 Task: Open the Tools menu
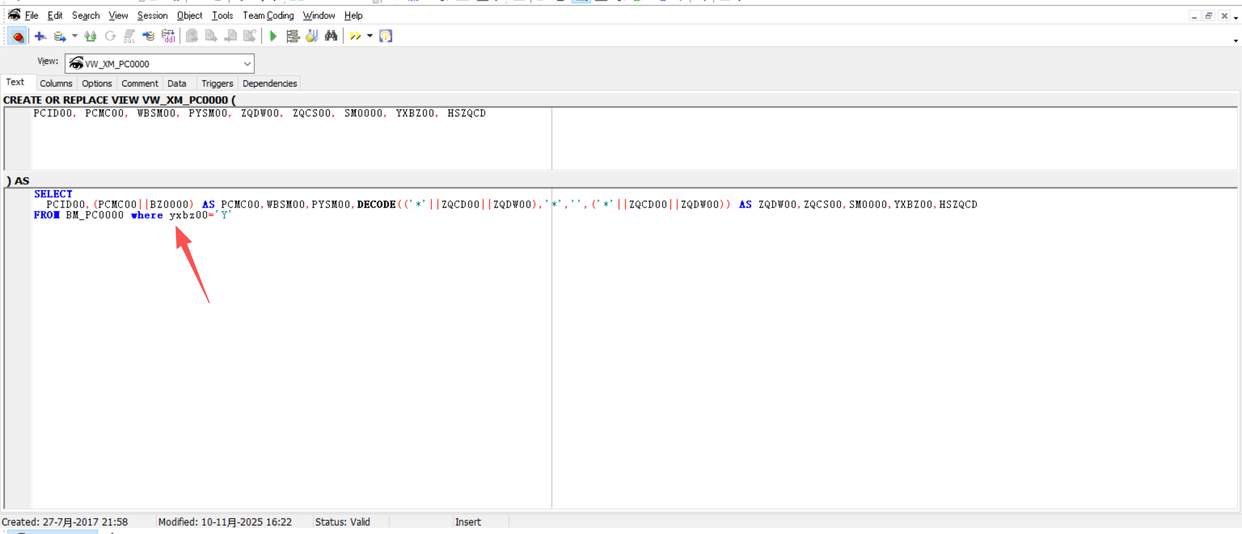pos(223,16)
